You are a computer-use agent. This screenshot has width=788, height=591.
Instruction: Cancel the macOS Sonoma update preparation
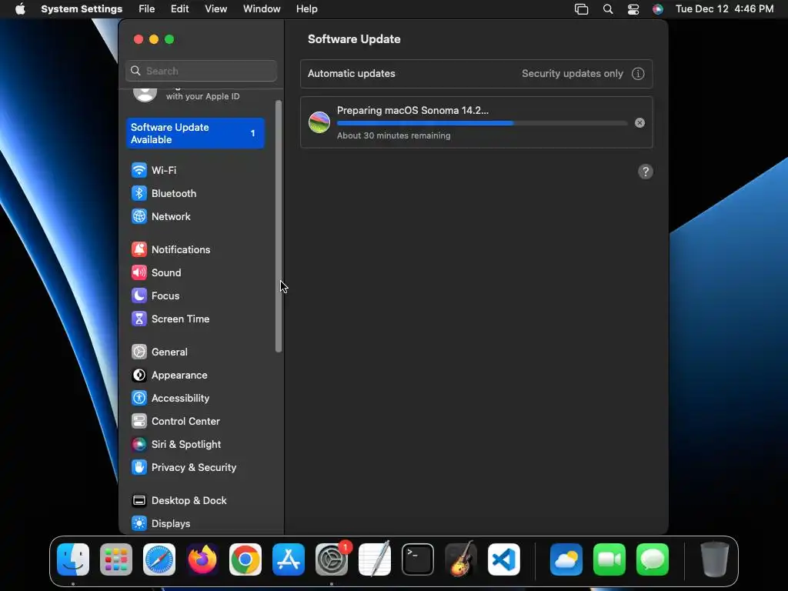(639, 123)
